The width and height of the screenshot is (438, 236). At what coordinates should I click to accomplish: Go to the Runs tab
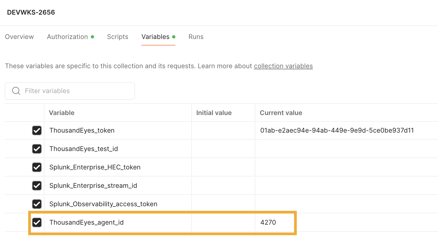(196, 37)
